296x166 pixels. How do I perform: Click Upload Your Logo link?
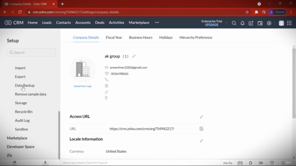[82, 86]
